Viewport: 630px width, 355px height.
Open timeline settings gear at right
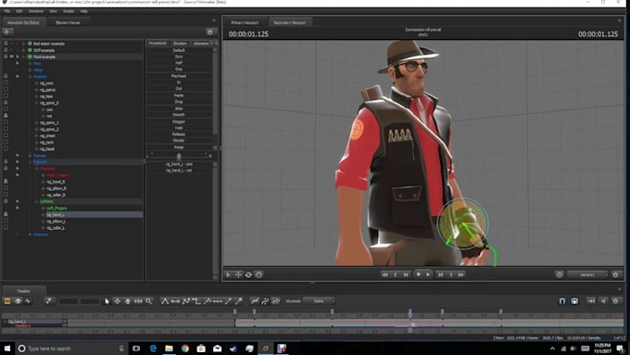(616, 300)
